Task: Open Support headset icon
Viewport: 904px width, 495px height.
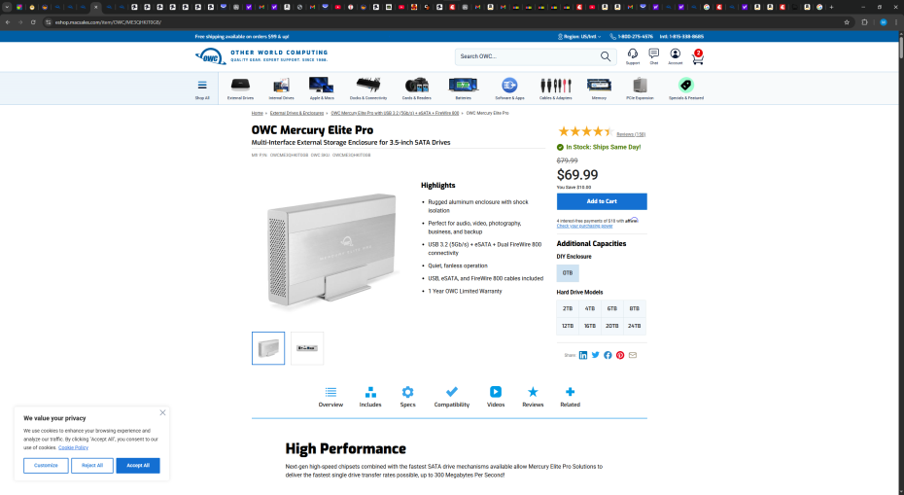Action: pyautogui.click(x=633, y=53)
